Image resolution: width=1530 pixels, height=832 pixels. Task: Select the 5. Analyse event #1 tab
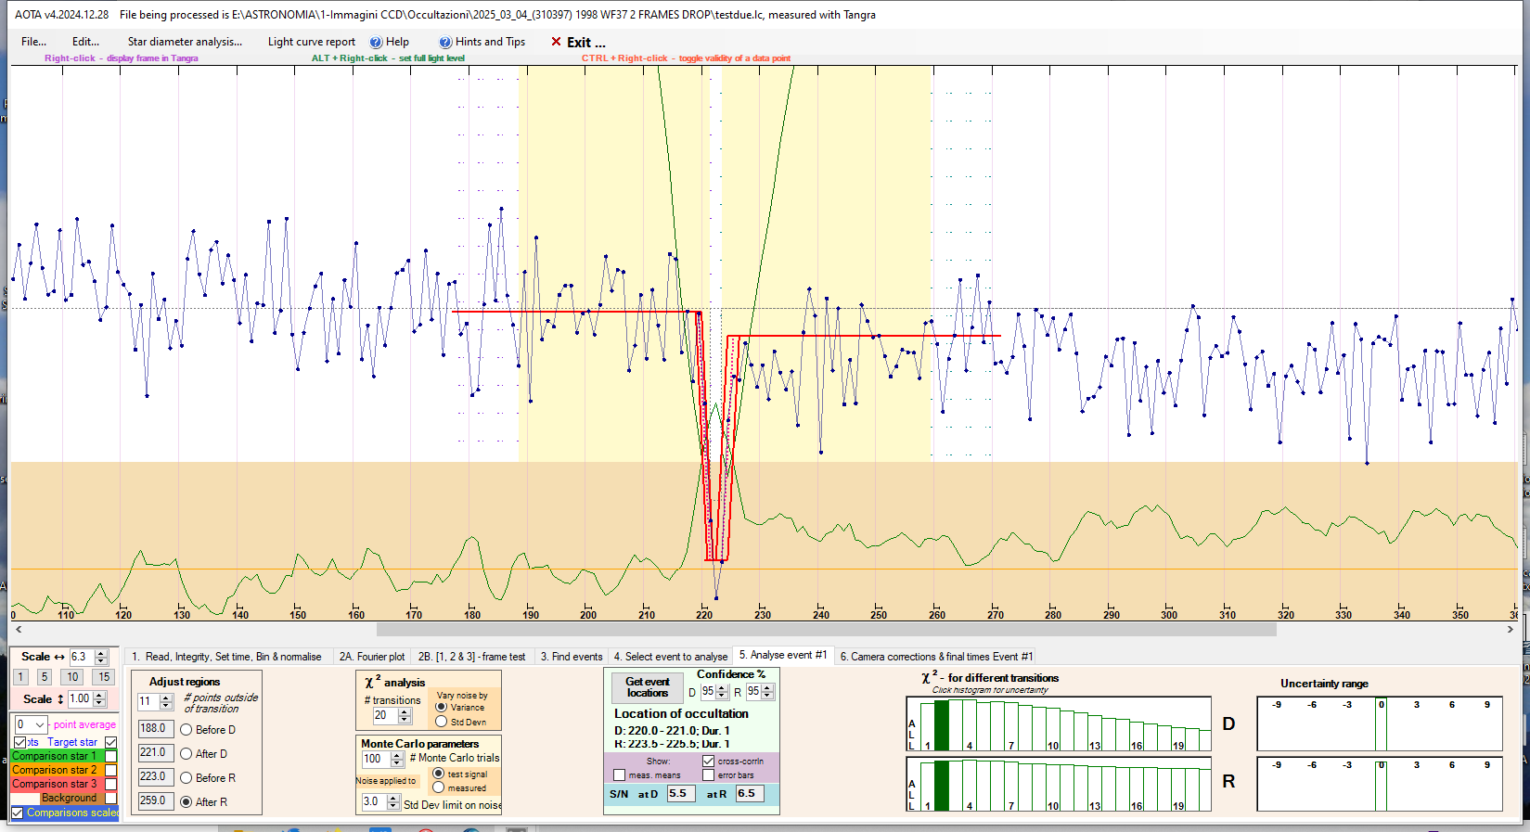coord(783,655)
